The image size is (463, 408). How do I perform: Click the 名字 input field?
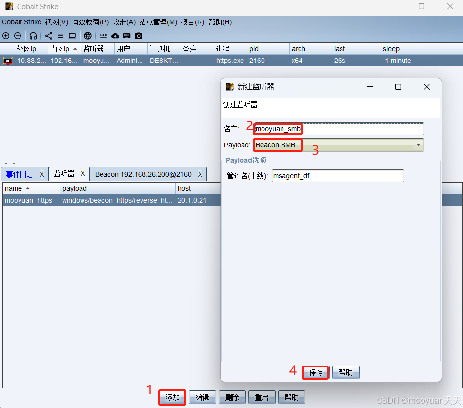[x=339, y=129]
